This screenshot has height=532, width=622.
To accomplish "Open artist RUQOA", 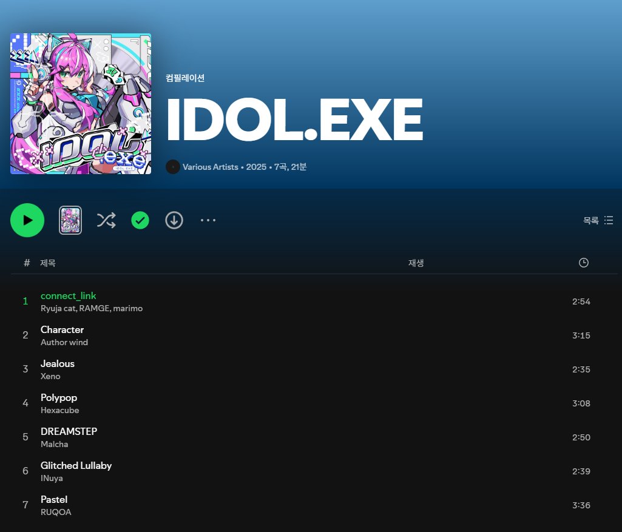I will pyautogui.click(x=56, y=512).
